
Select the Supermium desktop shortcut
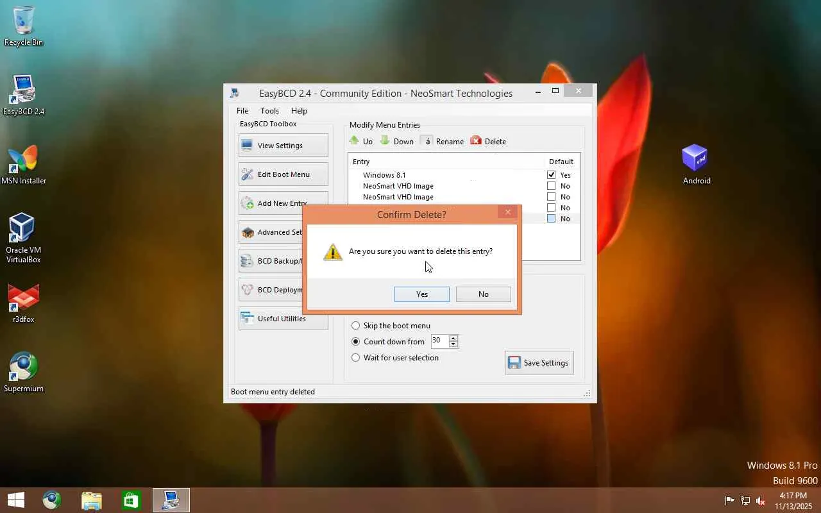click(x=24, y=373)
